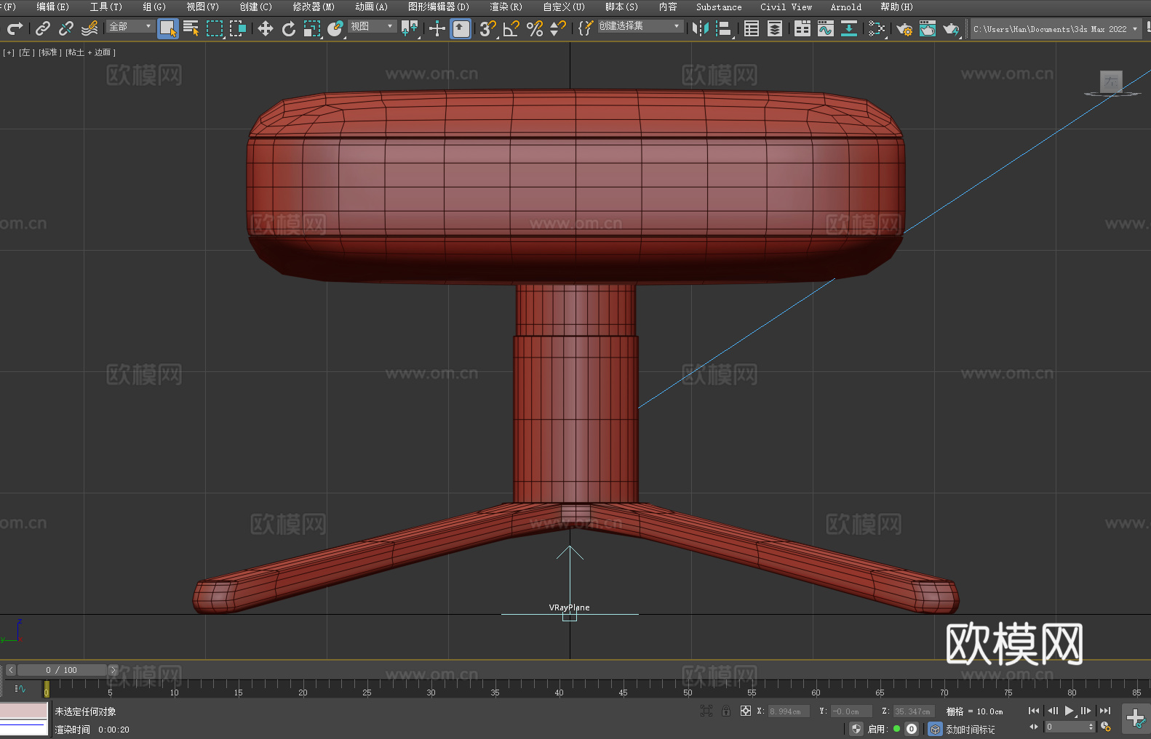Toggle the Scene Explorer
Image resolution: width=1151 pixels, height=739 pixels.
(752, 28)
